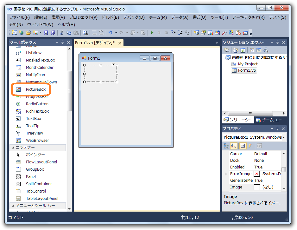
Task: Open the document tab list dropdown arrow
Action: [217, 43]
